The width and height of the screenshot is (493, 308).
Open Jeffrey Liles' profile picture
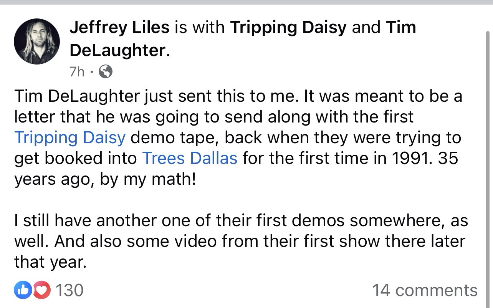(37, 41)
